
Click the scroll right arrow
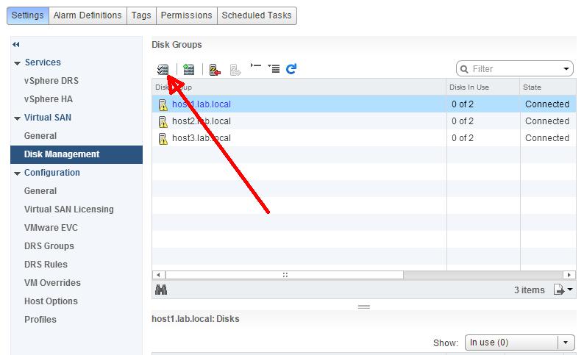[569, 275]
